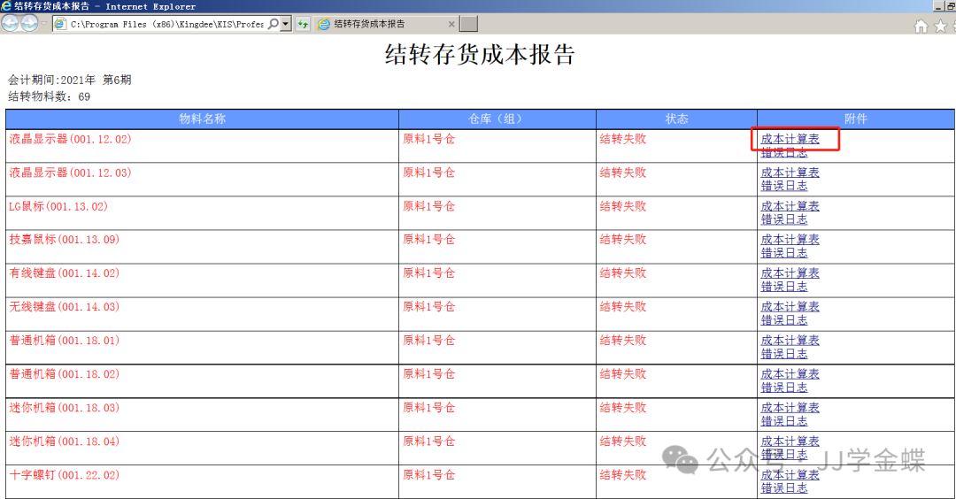Image resolution: width=956 pixels, height=499 pixels.
Task: Click the Refresh icon beside address bar
Action: [x=303, y=24]
